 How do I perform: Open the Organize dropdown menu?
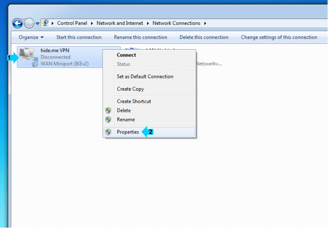click(31, 37)
